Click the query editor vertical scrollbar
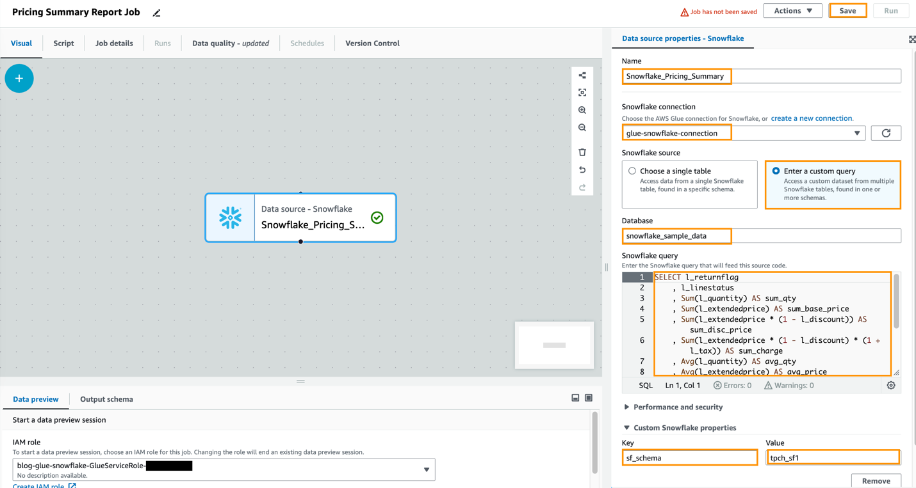Image resolution: width=916 pixels, height=488 pixels. 896,302
